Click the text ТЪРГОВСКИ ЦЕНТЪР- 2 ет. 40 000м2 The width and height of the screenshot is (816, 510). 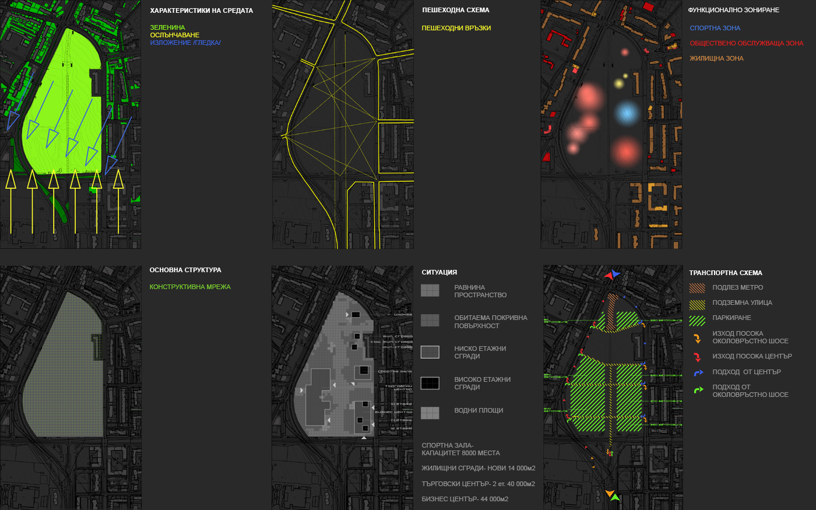(479, 484)
